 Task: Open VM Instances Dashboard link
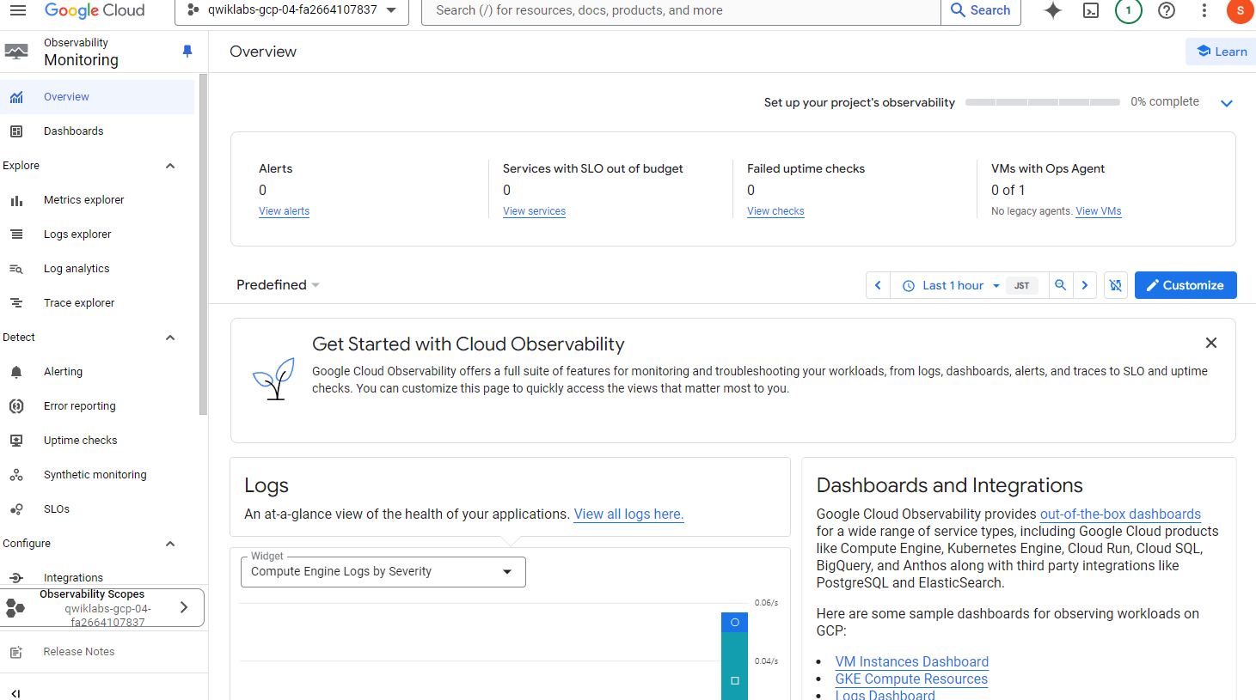912,661
